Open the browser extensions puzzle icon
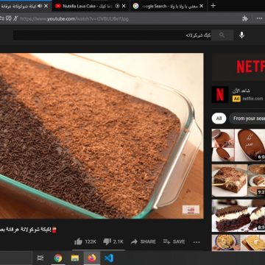 [245, 18]
